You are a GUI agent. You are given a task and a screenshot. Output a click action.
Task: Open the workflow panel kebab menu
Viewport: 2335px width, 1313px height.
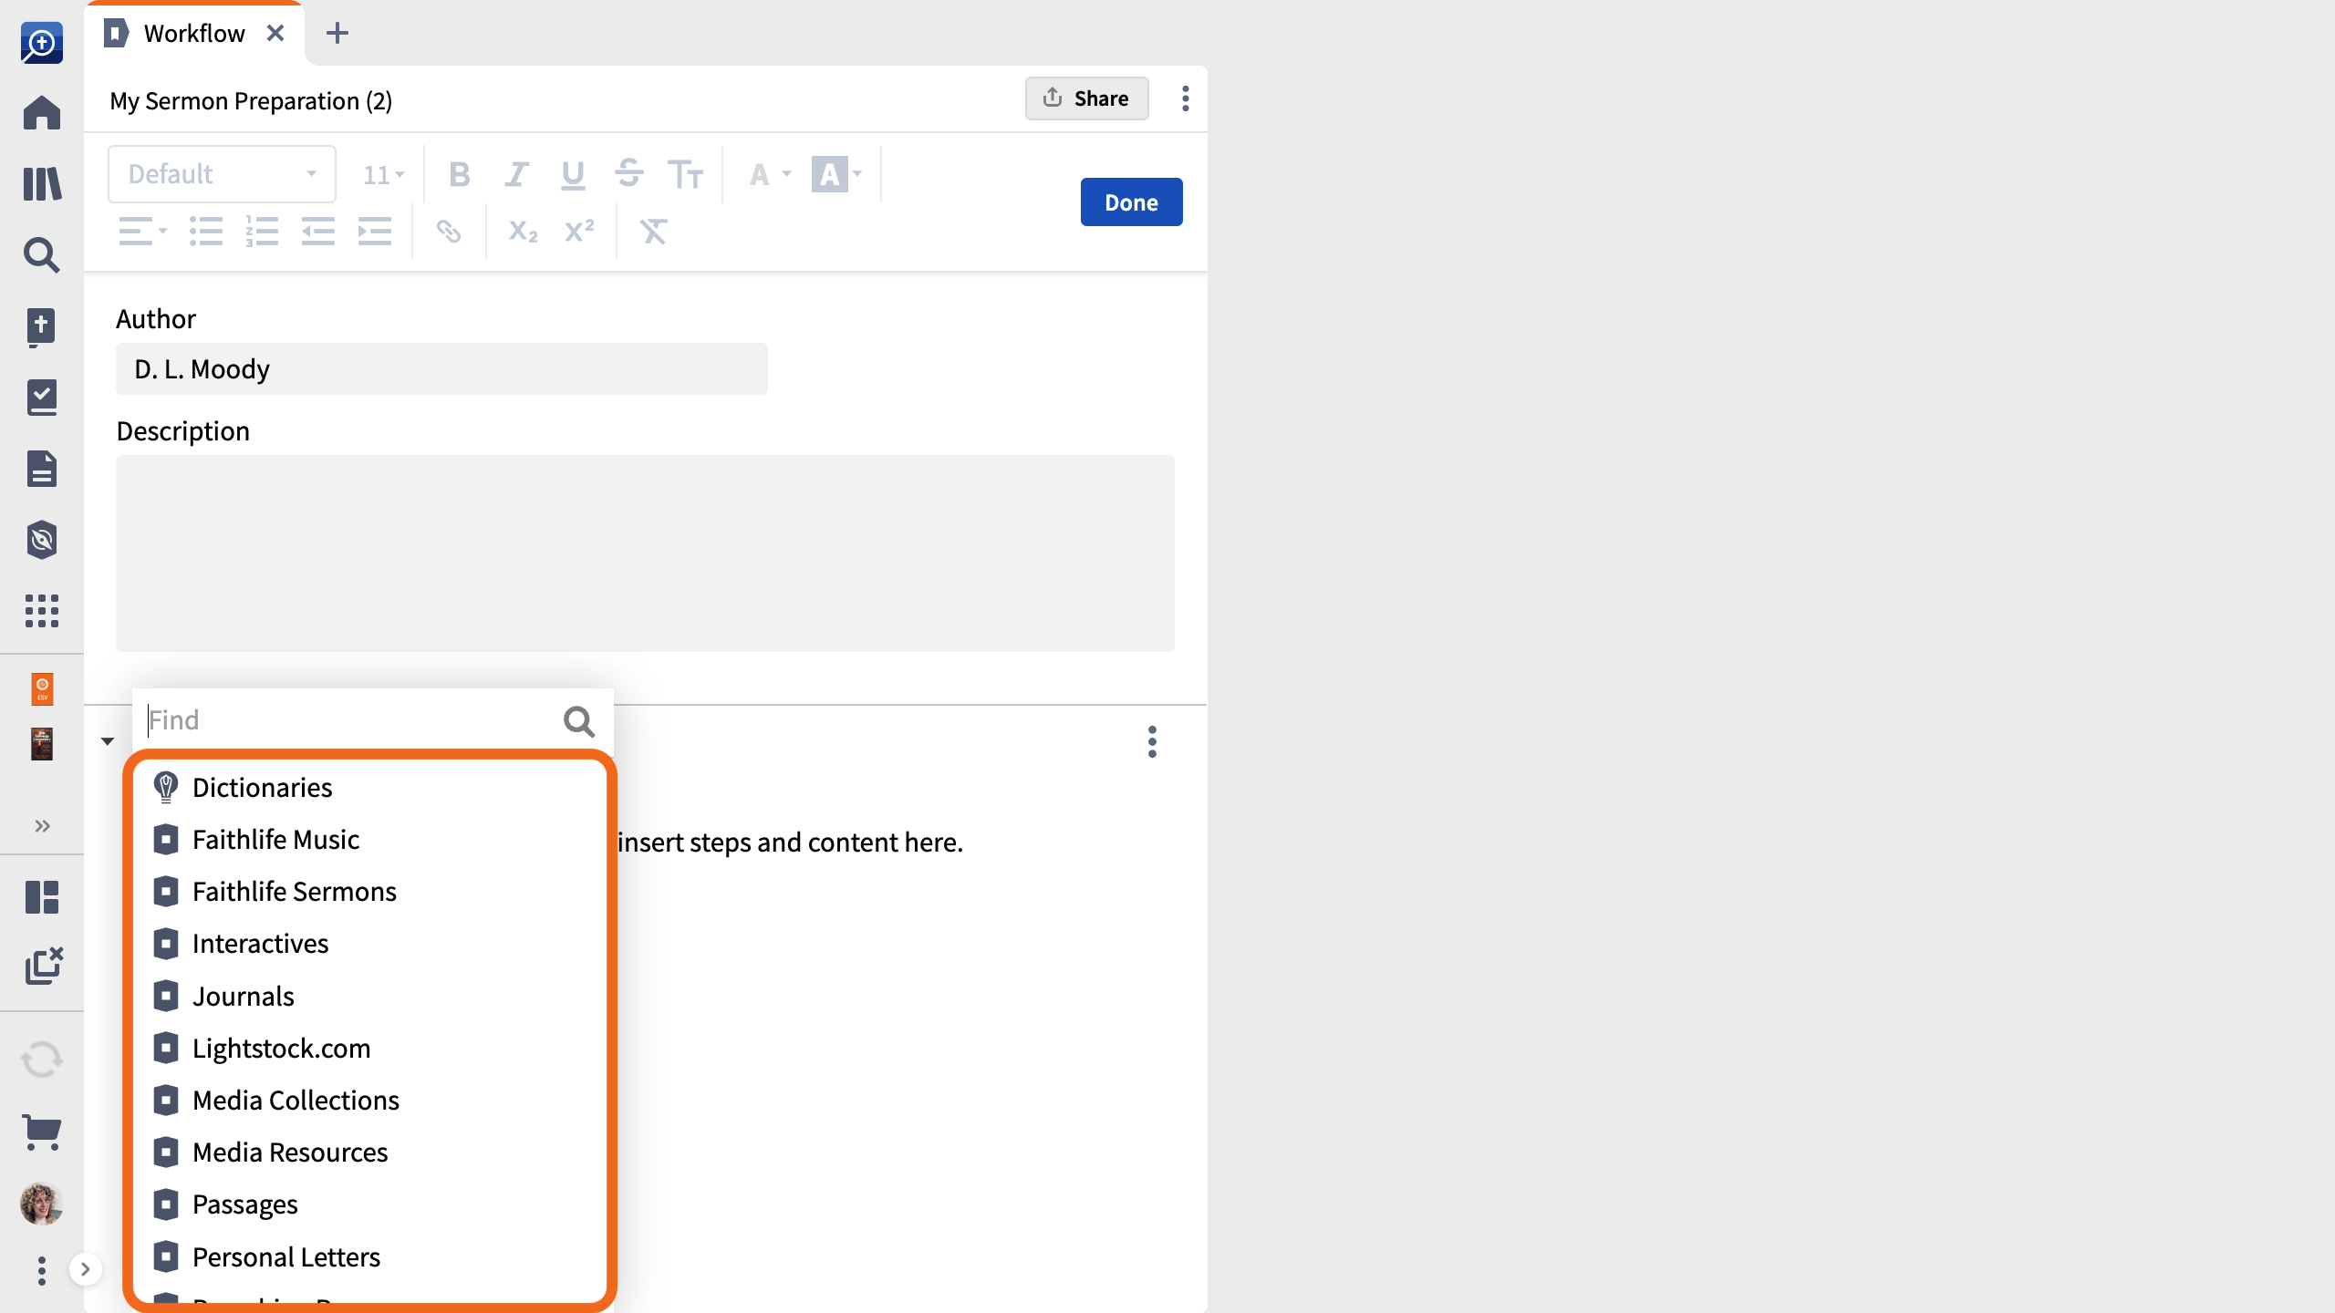(x=1186, y=98)
